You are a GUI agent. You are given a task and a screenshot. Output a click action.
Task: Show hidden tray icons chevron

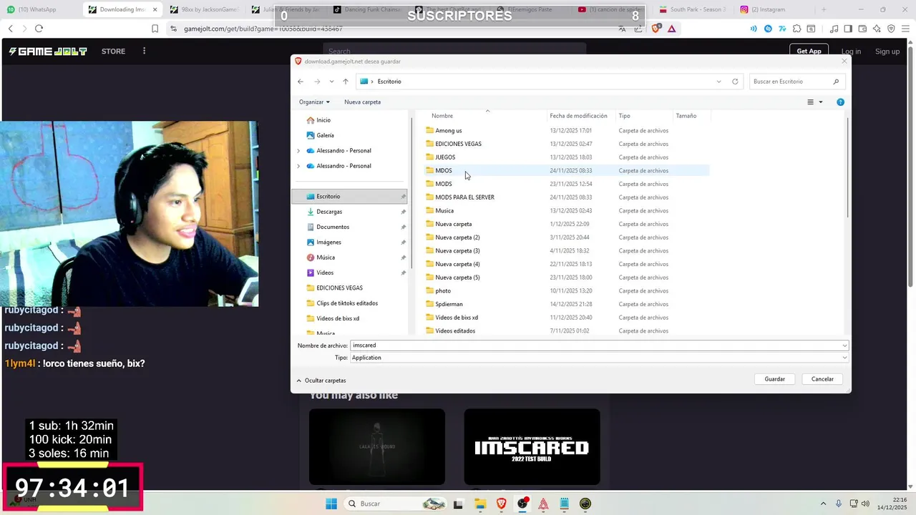click(823, 504)
